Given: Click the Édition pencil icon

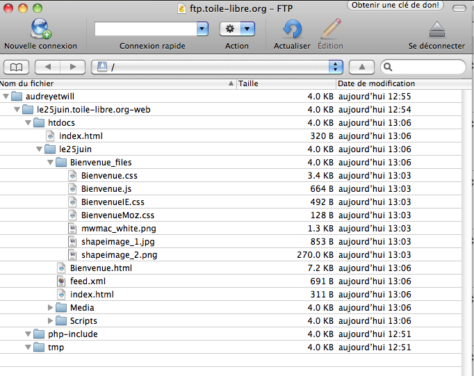Looking at the screenshot, I should click(330, 29).
